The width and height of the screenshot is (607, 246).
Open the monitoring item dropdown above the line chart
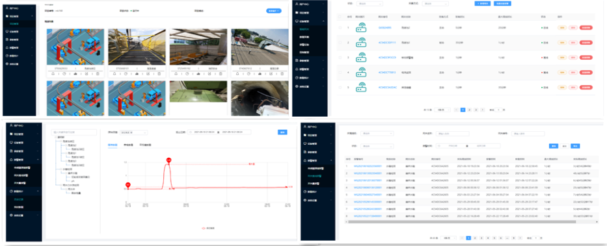(x=133, y=132)
